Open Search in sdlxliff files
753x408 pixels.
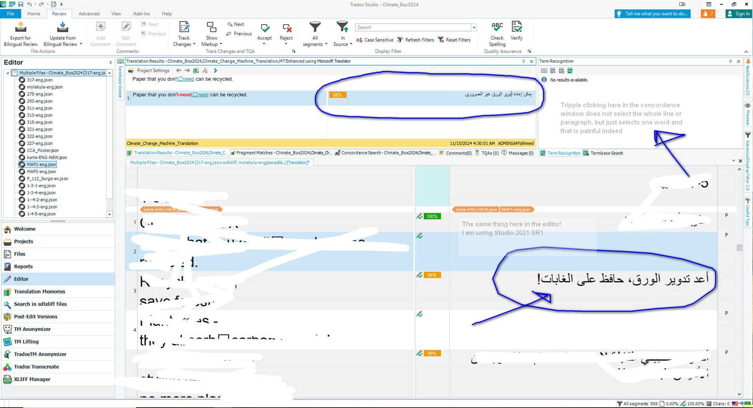point(58,304)
